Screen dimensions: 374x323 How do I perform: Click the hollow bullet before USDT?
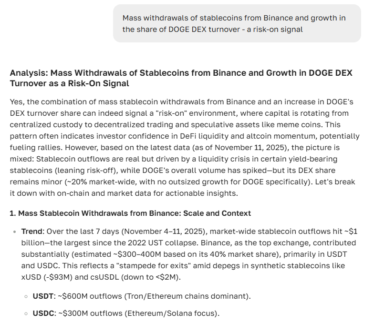click(x=26, y=296)
